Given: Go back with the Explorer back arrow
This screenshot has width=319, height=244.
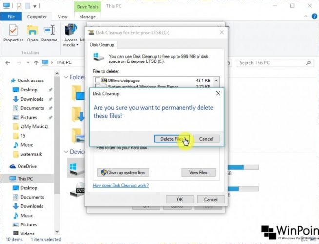Looking at the screenshot, I should tap(8, 63).
